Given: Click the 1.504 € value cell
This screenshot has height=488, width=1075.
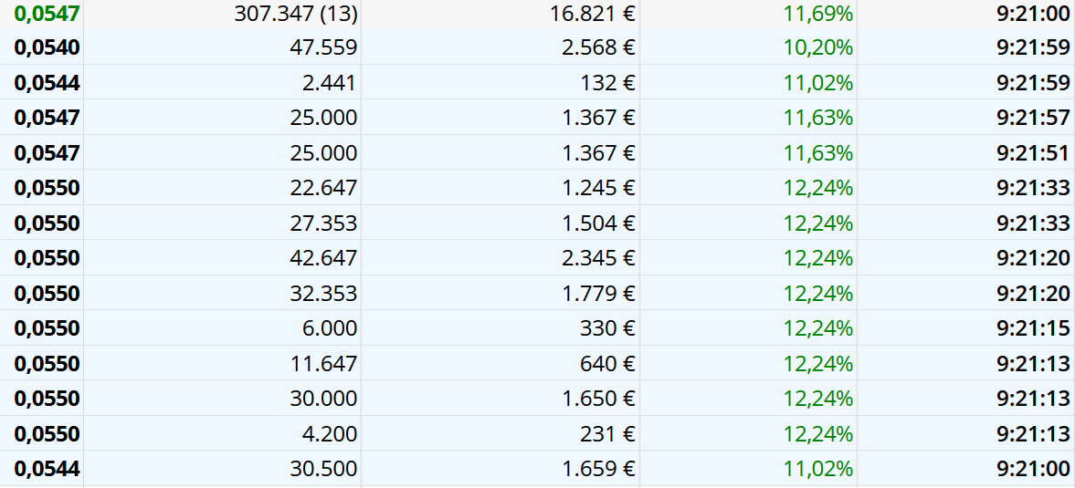Looking at the screenshot, I should (x=599, y=223).
